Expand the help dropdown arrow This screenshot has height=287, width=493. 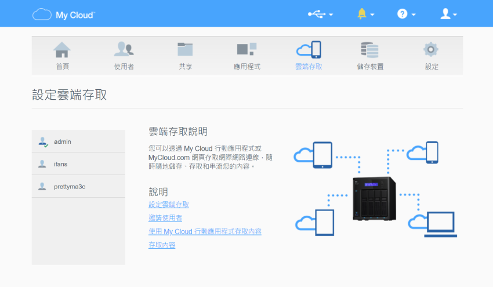(x=414, y=14)
